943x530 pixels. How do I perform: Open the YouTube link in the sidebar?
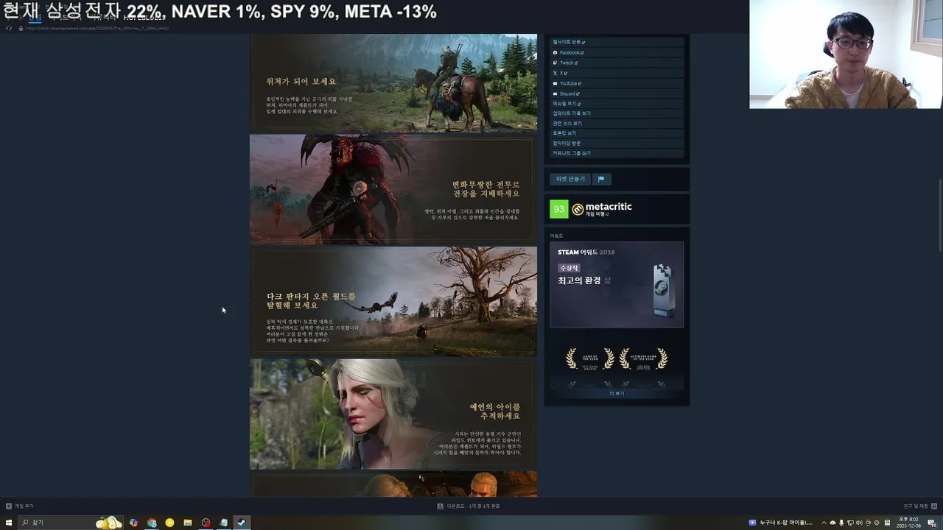click(617, 83)
